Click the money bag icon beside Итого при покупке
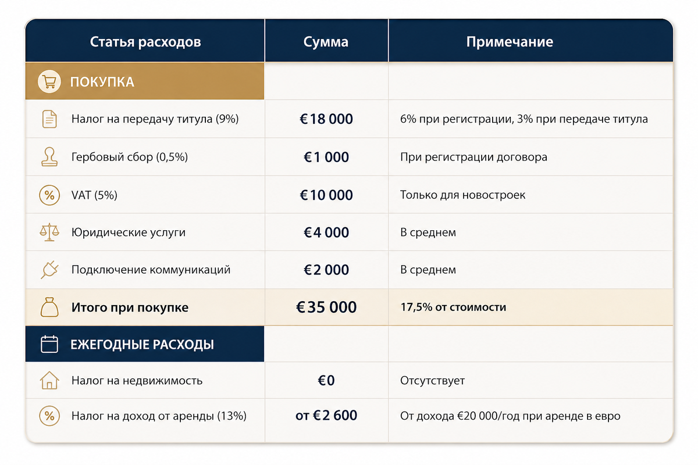698x465 pixels. click(49, 307)
